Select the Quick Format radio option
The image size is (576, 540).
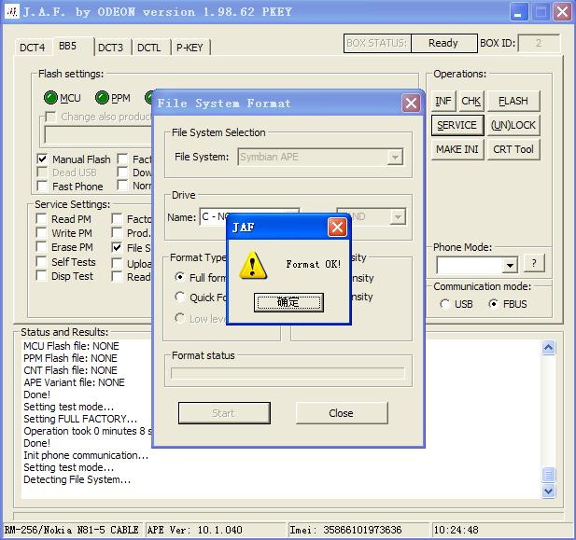[x=179, y=297]
